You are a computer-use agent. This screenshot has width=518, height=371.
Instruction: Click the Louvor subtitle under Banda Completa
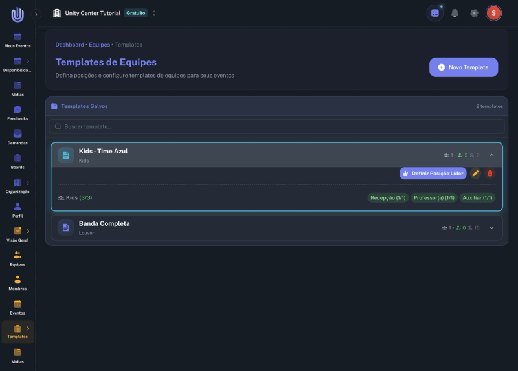pyautogui.click(x=86, y=233)
